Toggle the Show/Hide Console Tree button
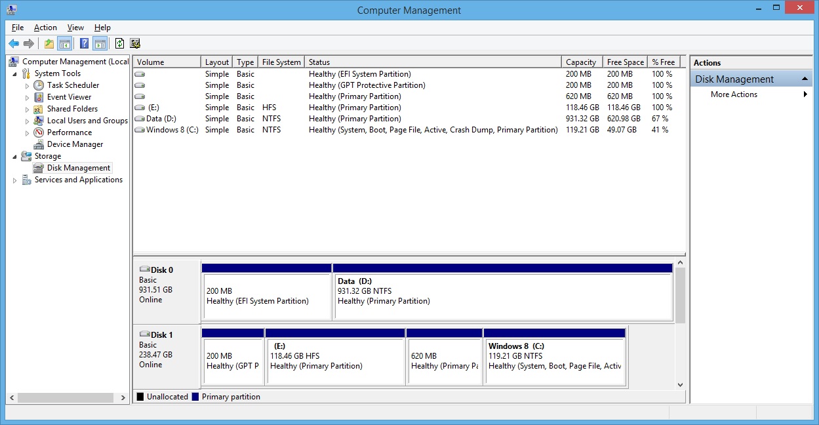This screenshot has width=819, height=425. (64, 44)
